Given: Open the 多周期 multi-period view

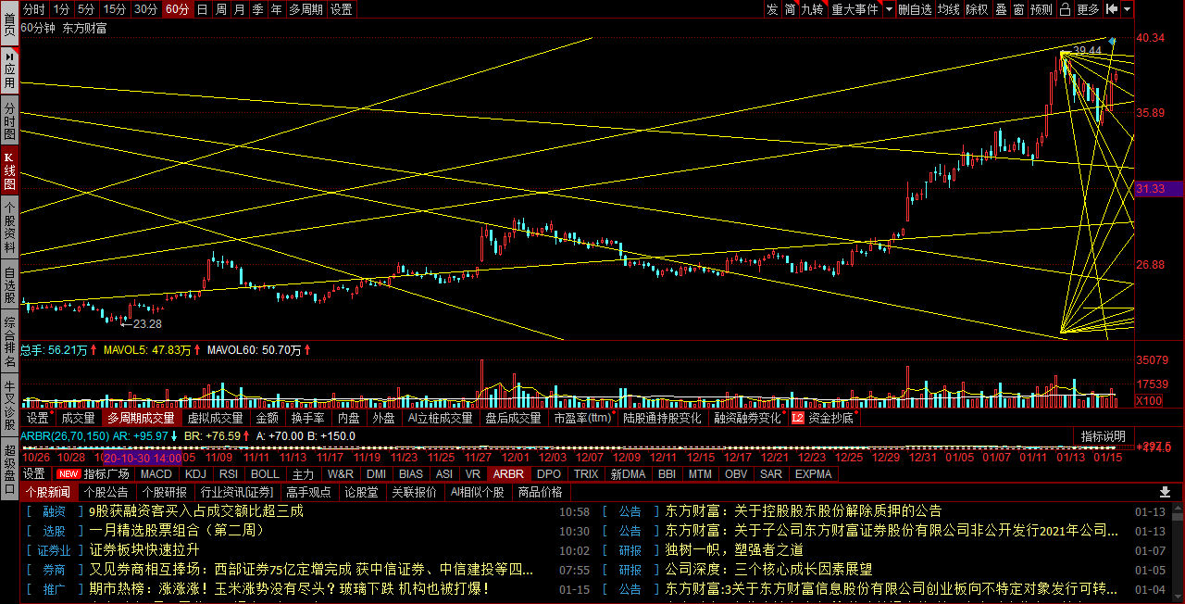Looking at the screenshot, I should click(x=306, y=9).
